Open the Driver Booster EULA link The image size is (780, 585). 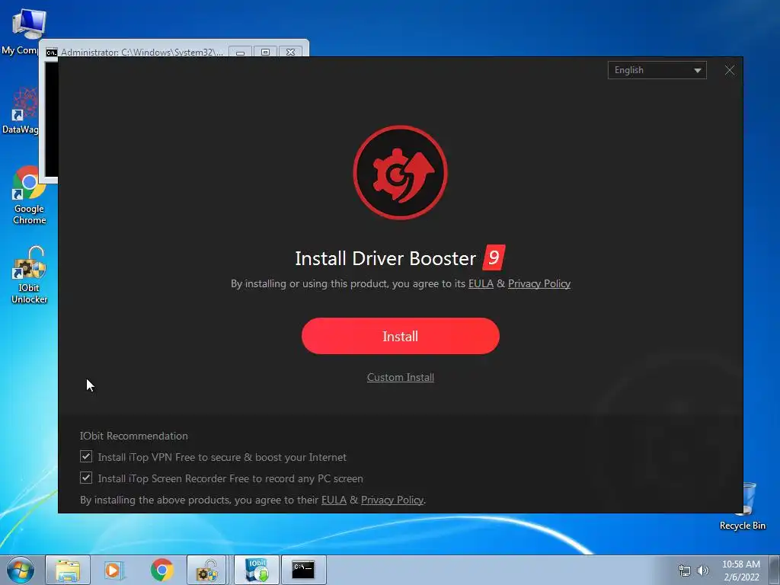(481, 283)
